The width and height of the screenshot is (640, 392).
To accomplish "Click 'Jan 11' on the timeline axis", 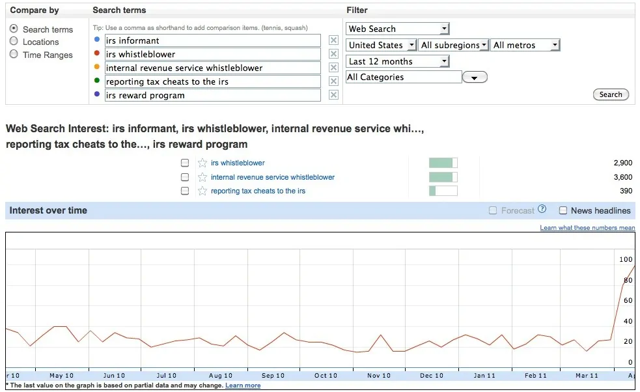I will (484, 375).
